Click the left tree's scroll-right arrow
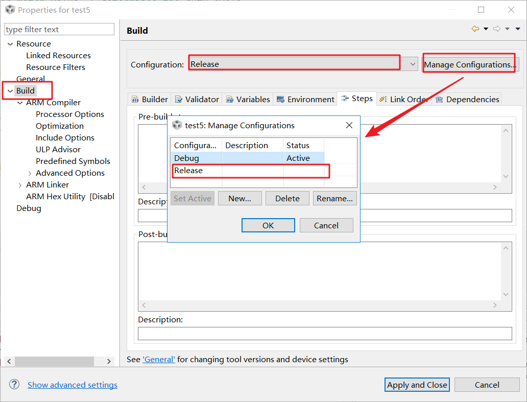Screen dimensions: 527x402 click(109, 361)
